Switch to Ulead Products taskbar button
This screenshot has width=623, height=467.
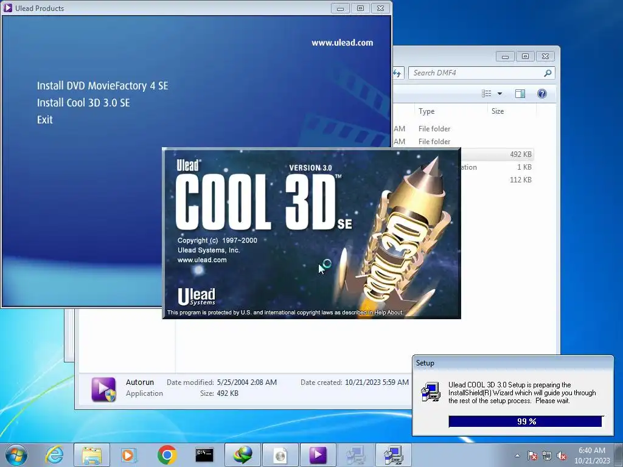[318, 455]
